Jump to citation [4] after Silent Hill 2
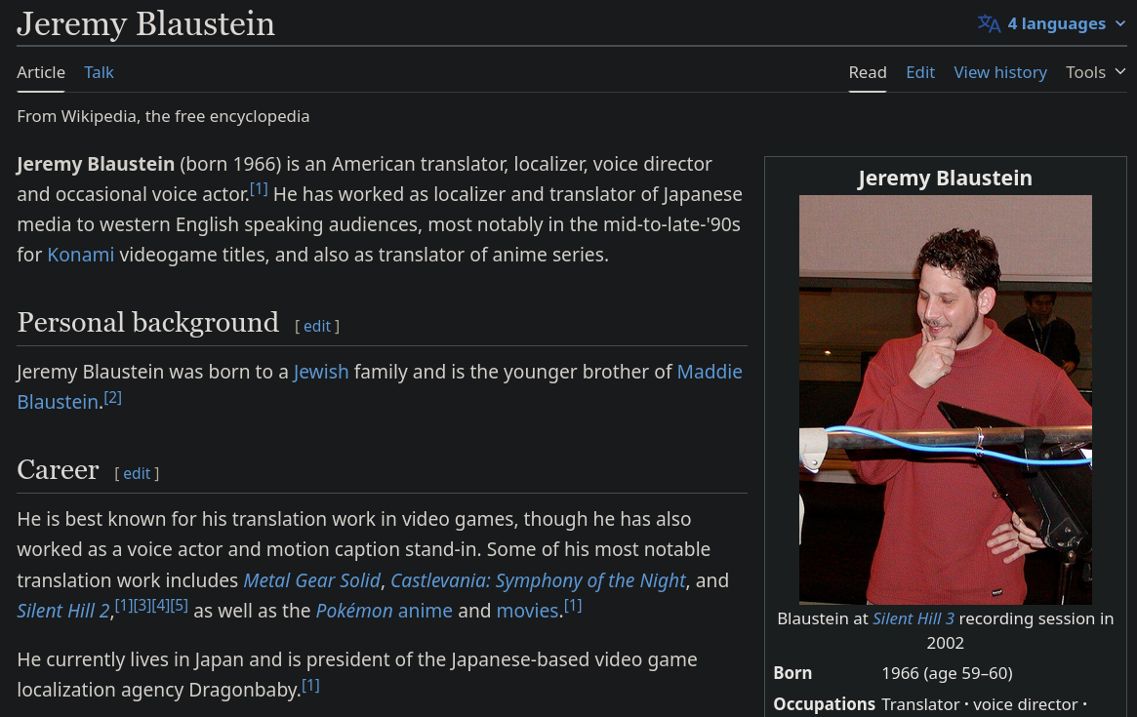Viewport: 1137px width, 717px height. pyautogui.click(x=160, y=605)
